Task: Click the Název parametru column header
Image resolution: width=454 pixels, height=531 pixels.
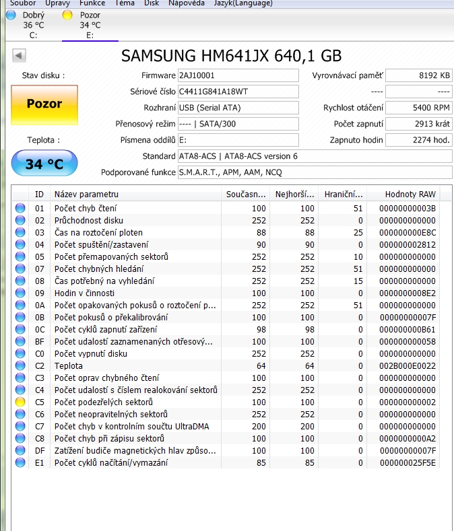Action: point(135,194)
